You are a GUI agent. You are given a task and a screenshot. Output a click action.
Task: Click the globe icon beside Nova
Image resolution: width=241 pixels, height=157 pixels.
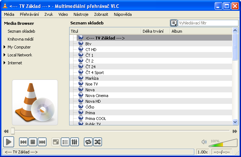[x=81, y=89]
